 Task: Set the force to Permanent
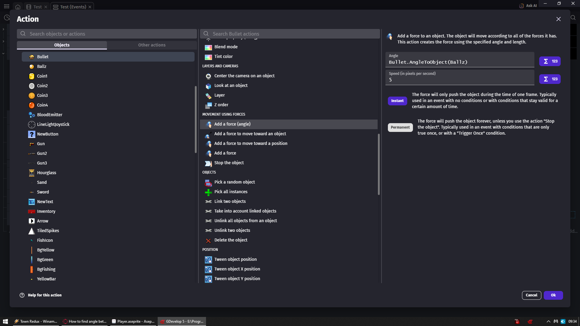point(400,127)
